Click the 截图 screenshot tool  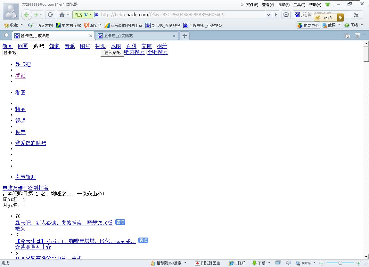click(x=329, y=25)
